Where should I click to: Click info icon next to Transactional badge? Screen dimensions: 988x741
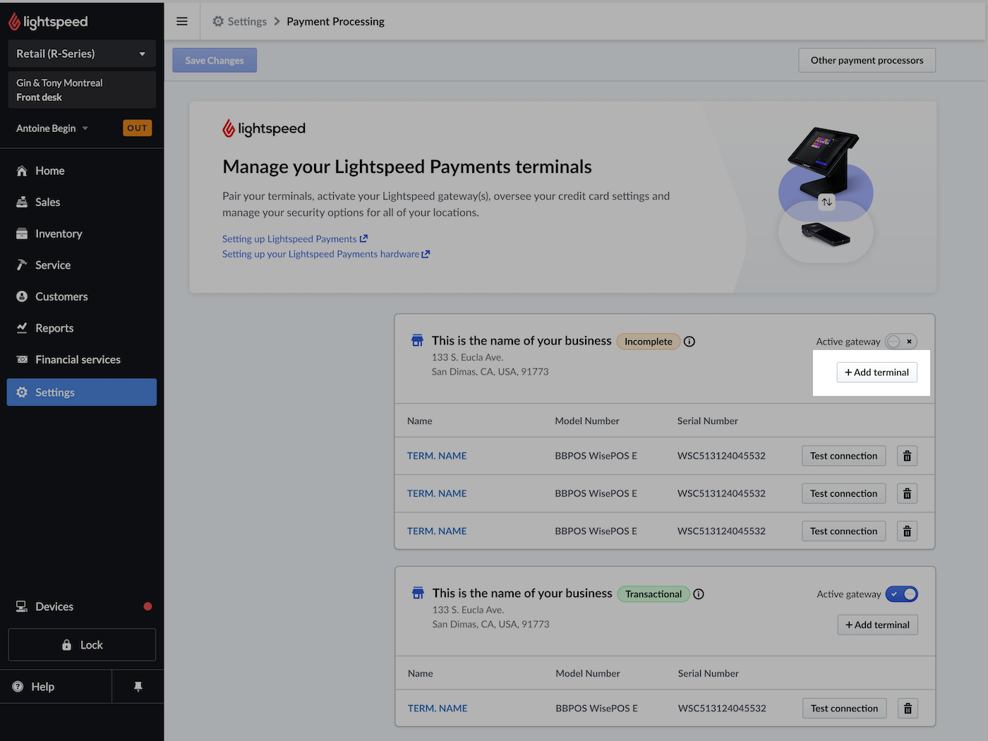699,594
